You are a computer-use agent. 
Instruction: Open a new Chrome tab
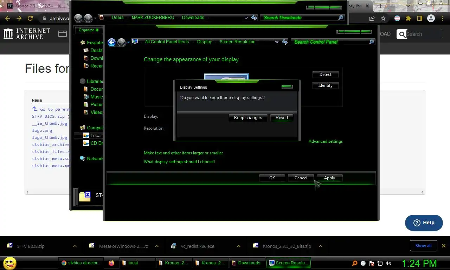tap(380, 6)
